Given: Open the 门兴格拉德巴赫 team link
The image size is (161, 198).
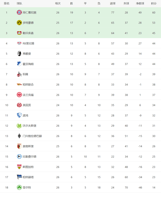Looking at the screenshot, I should coord(32,136).
